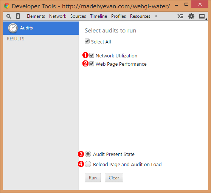The image size is (211, 193).
Task: Show the console drawer icon
Action: (180, 16)
